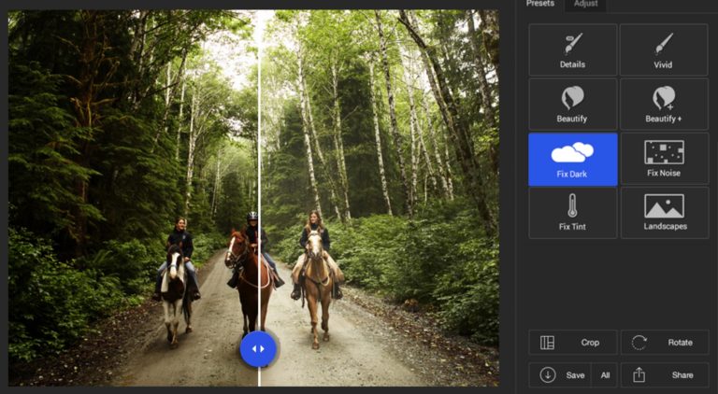Save the edited photo
Viewport: 718px width, 394px height.
point(560,374)
